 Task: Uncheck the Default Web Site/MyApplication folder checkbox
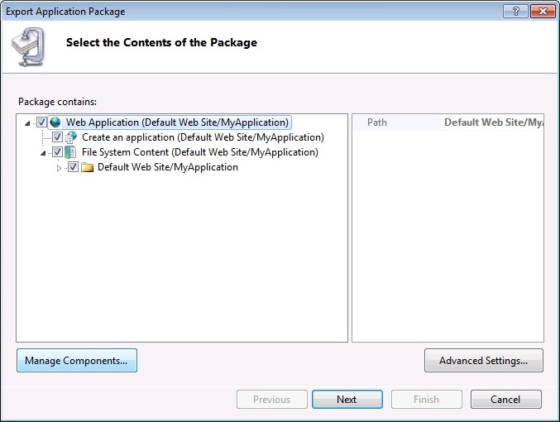click(x=73, y=167)
